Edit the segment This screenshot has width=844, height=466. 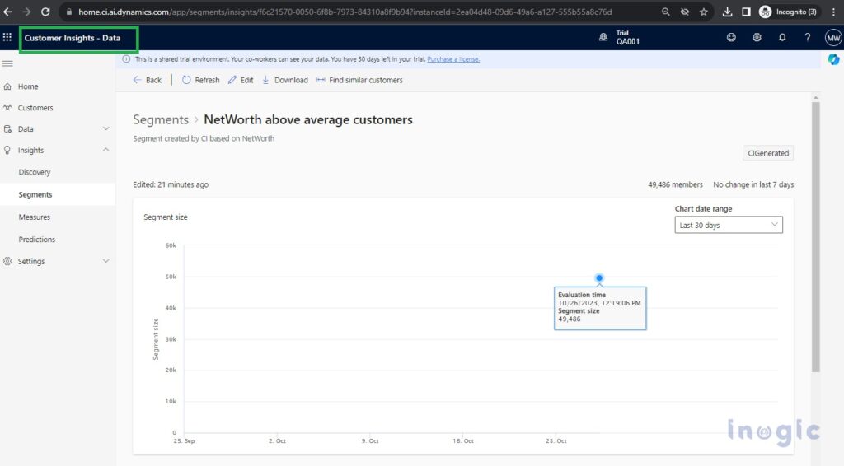[x=241, y=80]
